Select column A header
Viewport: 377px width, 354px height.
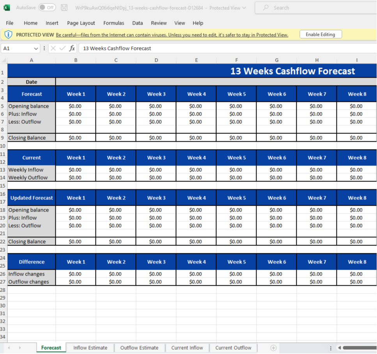pyautogui.click(x=32, y=60)
